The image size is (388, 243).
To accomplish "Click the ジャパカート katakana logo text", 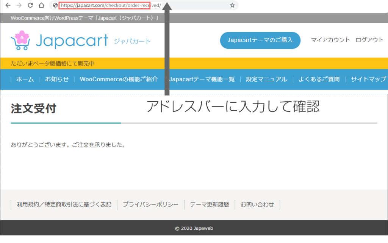I will [132, 41].
